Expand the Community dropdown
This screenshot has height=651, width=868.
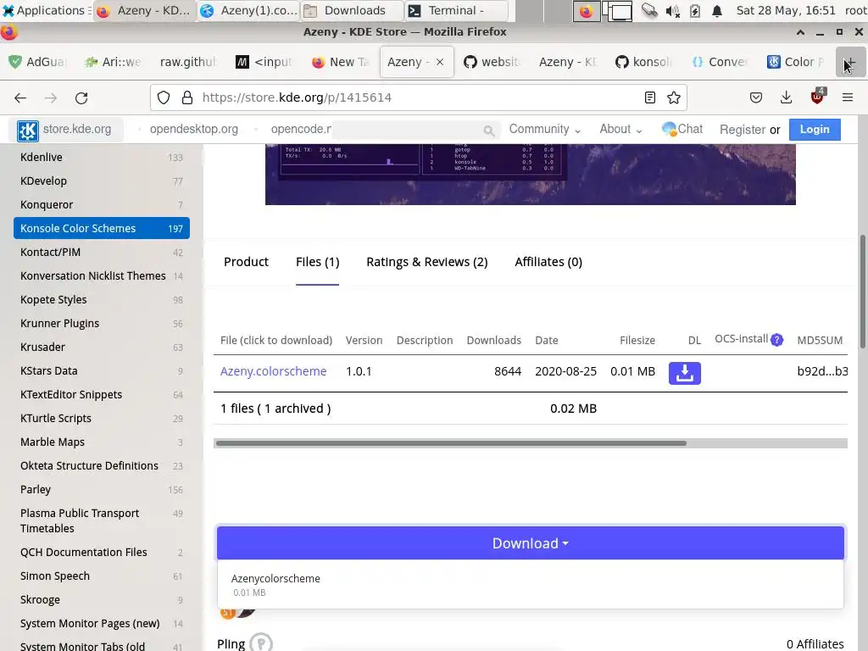coord(545,129)
